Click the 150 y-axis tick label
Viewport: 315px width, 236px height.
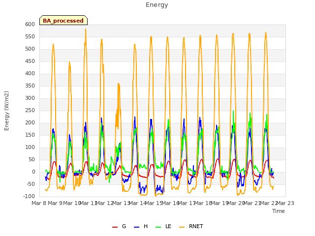tap(30, 135)
